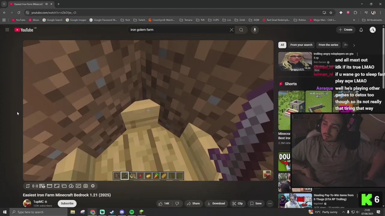Subscribe to the 1upMC channel
Viewport: 385px width, 216px height.
(67, 203)
